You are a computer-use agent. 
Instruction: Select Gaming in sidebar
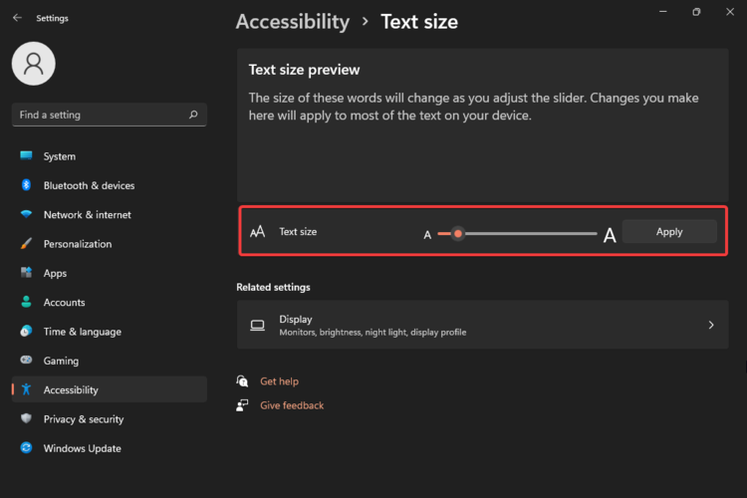point(110,361)
